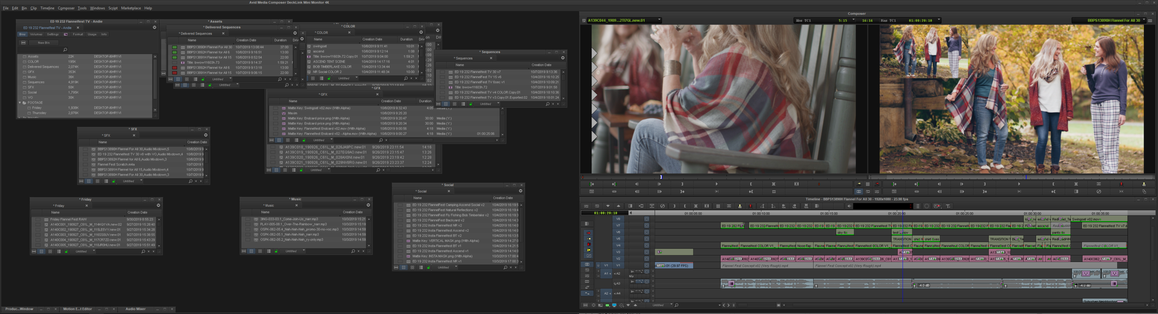Toggle the green lock icon in Delivered Sequences bin
The image size is (1158, 314).
coord(203,79)
